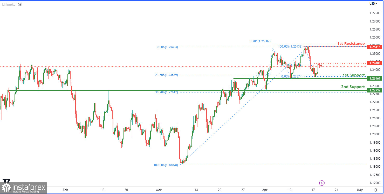Screen dimensions: 384x194
Task: Click the '17' date on time axis
Action: (313, 190)
